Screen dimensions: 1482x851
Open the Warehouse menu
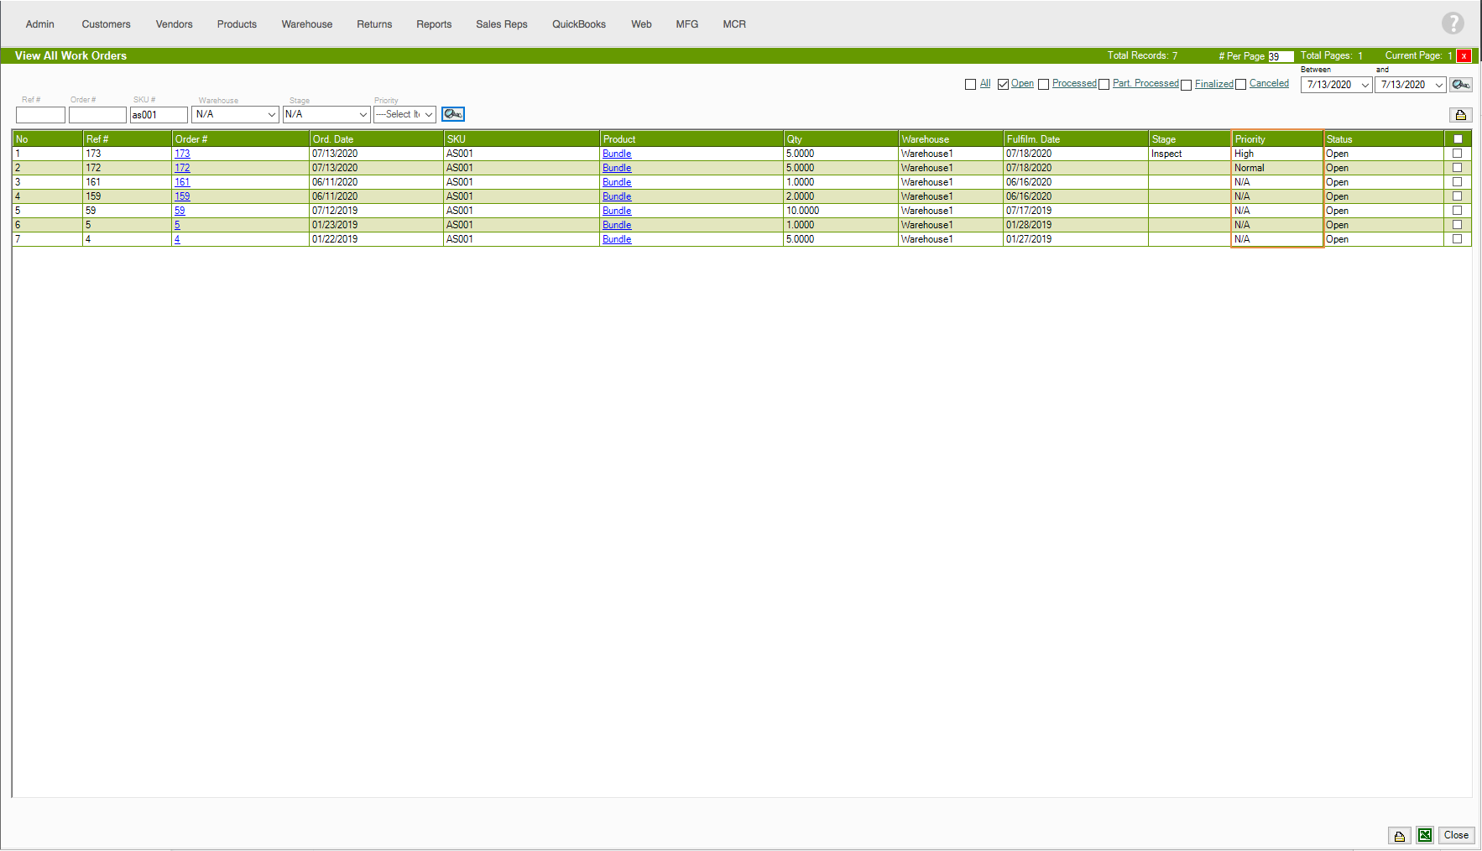point(306,24)
